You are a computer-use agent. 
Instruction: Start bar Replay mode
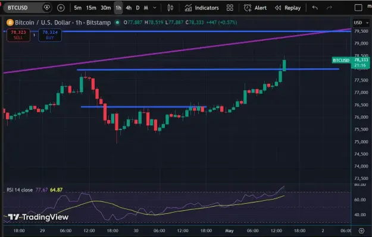(x=287, y=8)
